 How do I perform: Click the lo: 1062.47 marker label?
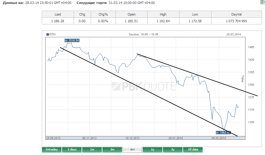pyautogui.click(x=223, y=132)
